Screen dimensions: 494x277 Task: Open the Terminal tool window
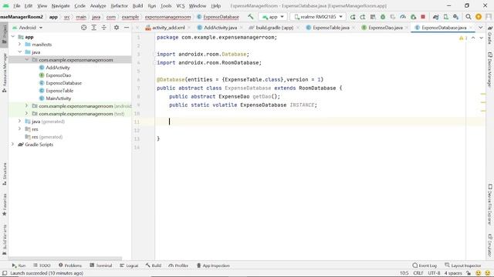(101, 265)
